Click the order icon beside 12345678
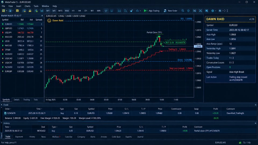This screenshot has width=258, height=145. tap(5, 113)
